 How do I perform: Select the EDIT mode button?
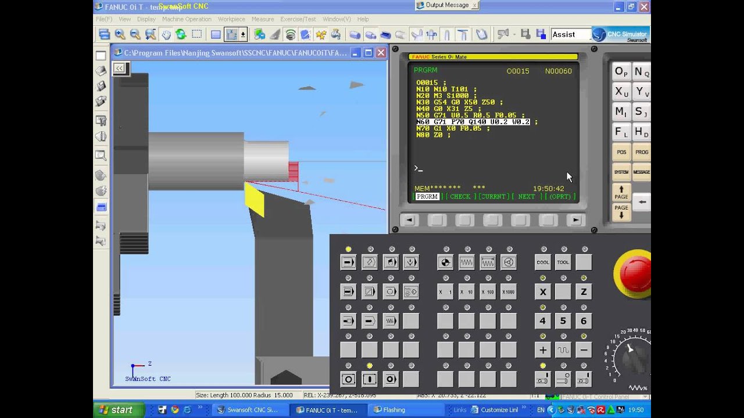click(x=370, y=262)
